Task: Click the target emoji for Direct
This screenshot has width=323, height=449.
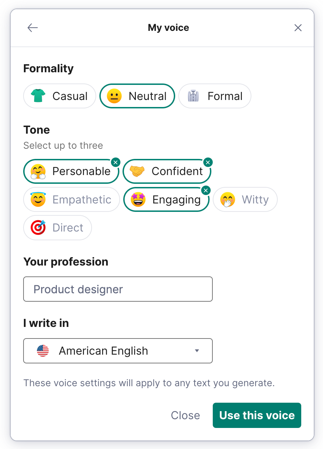Action: coord(38,228)
